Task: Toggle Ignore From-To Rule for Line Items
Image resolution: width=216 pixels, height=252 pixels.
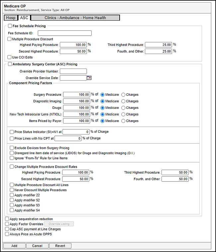Action: [x=12, y=158]
